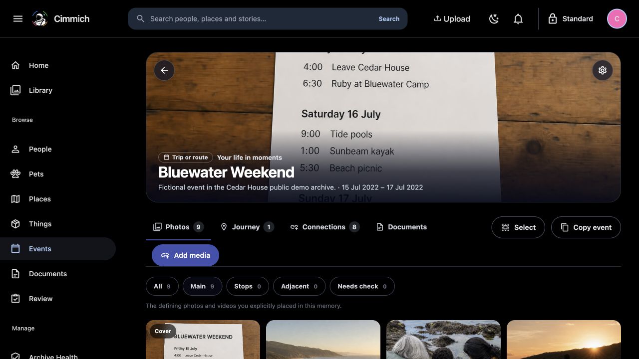639x359 pixels.
Task: Click the Cimmich brand name
Action: click(x=71, y=19)
